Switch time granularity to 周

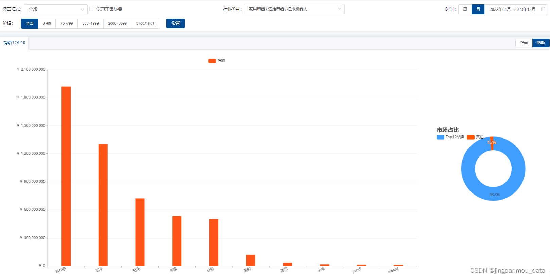(465, 9)
